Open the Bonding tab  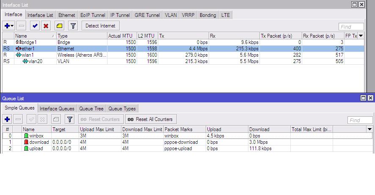pyautogui.click(x=208, y=15)
